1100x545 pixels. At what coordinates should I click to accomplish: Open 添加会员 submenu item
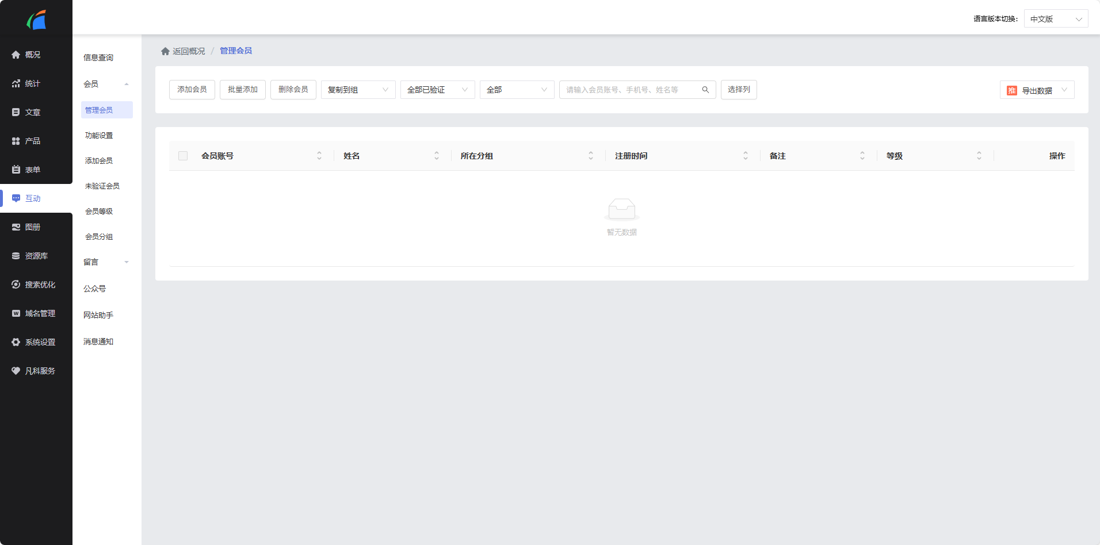[x=99, y=161]
